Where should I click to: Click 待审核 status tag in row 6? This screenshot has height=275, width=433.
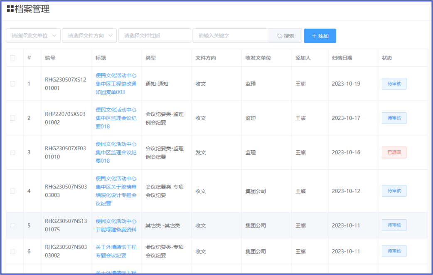tap(394, 251)
